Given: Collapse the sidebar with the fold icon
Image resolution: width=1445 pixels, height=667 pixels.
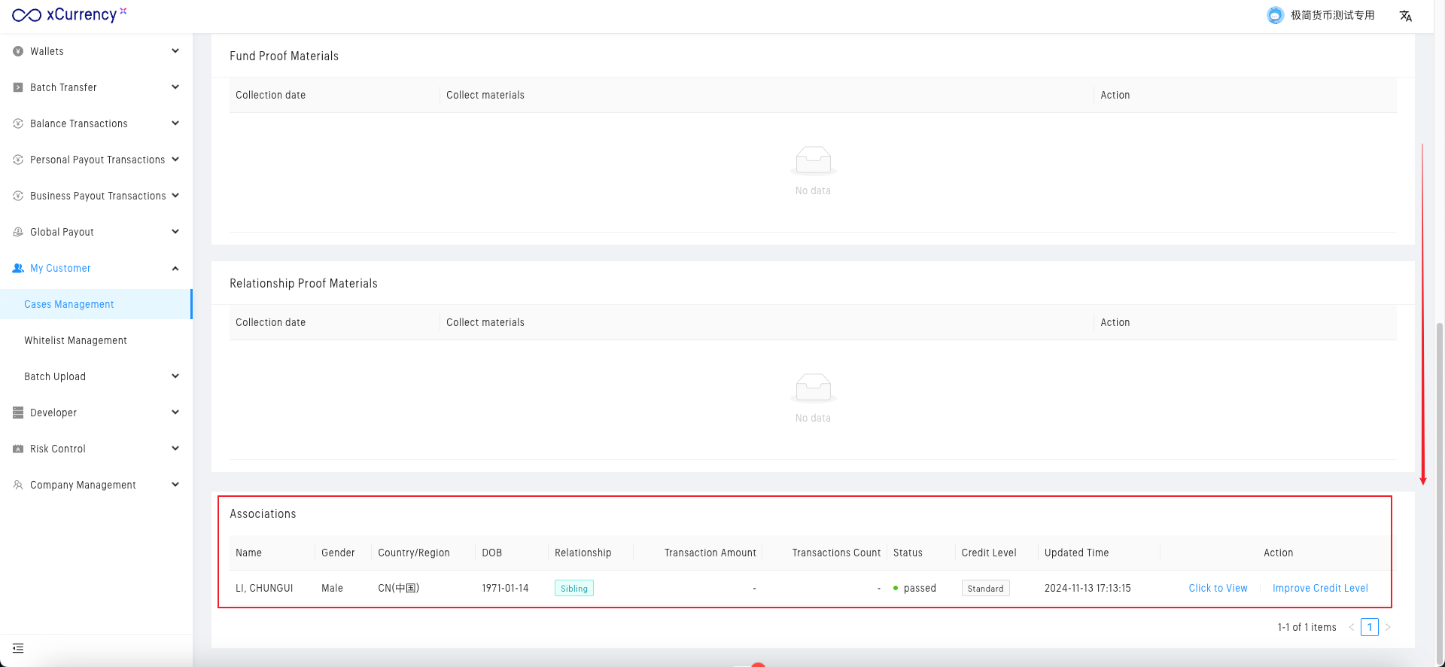Looking at the screenshot, I should pyautogui.click(x=18, y=648).
